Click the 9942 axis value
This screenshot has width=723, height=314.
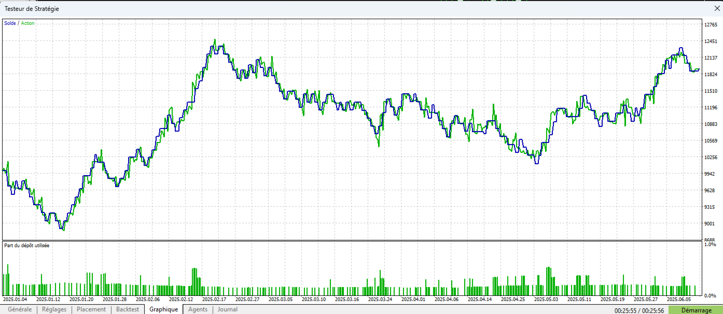(710, 174)
